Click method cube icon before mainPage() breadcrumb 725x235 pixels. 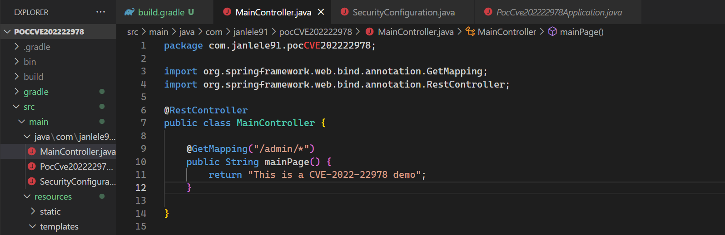pyautogui.click(x=552, y=32)
